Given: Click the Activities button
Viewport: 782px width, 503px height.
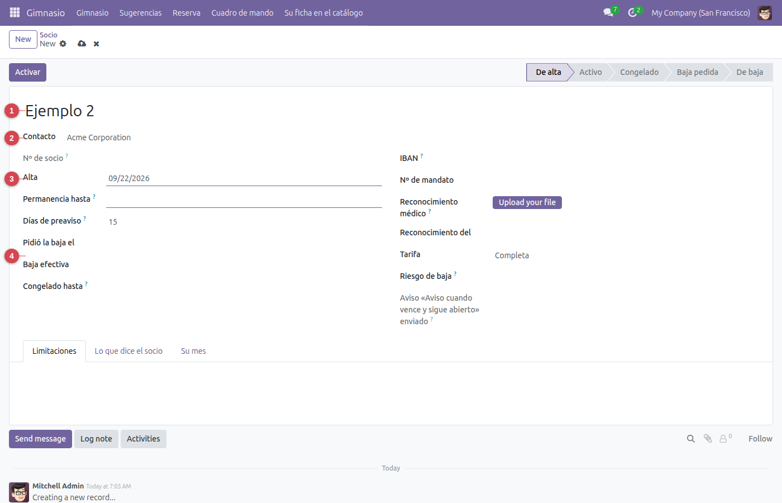Looking at the screenshot, I should (143, 439).
